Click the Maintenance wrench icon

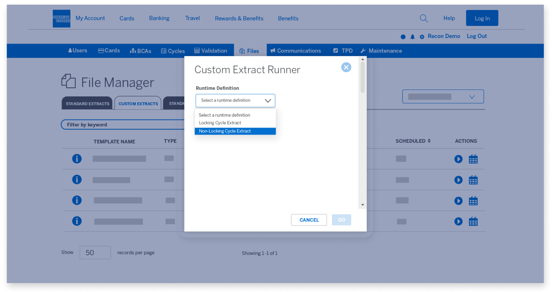click(x=363, y=50)
